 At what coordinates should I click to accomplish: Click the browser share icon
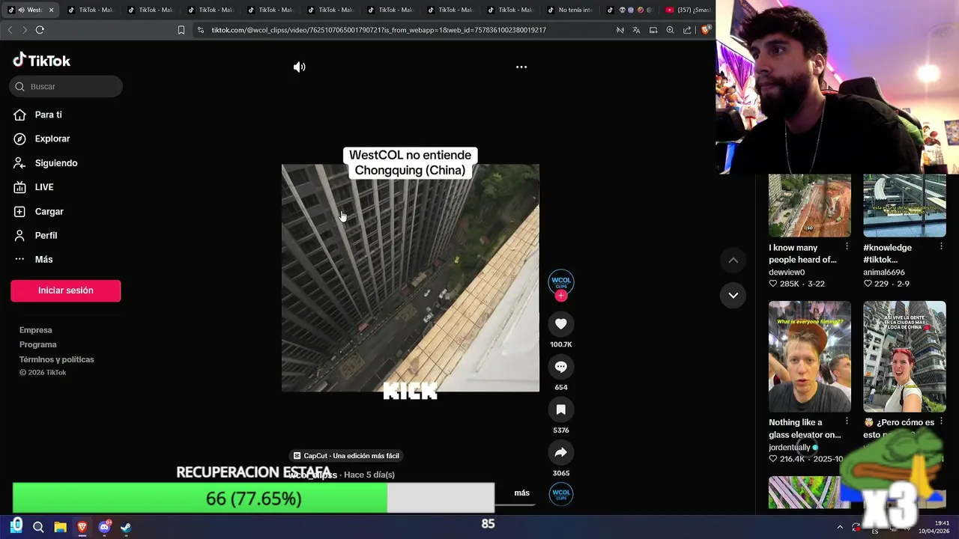687,30
